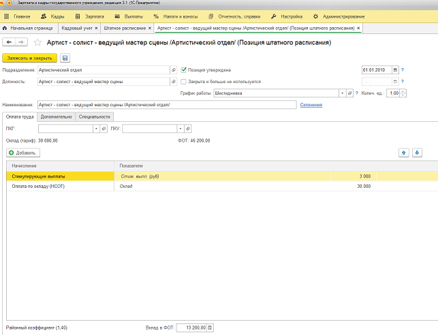Click the save floppy disk icon
The width and height of the screenshot is (438, 335).
coord(65,58)
